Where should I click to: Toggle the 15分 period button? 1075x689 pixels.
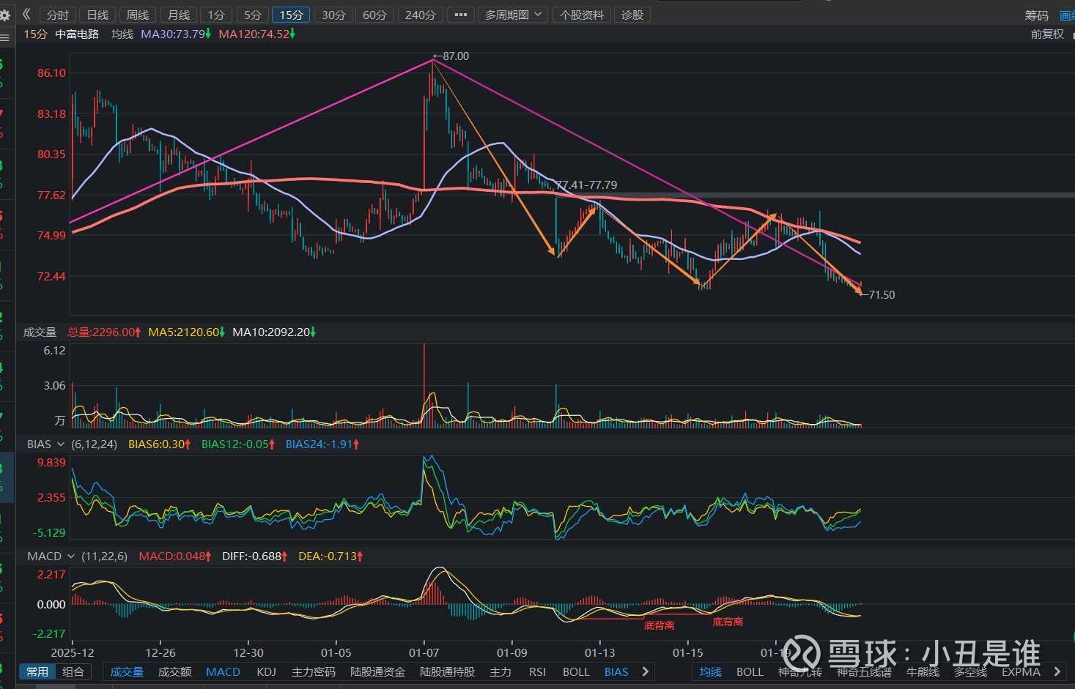tap(291, 15)
